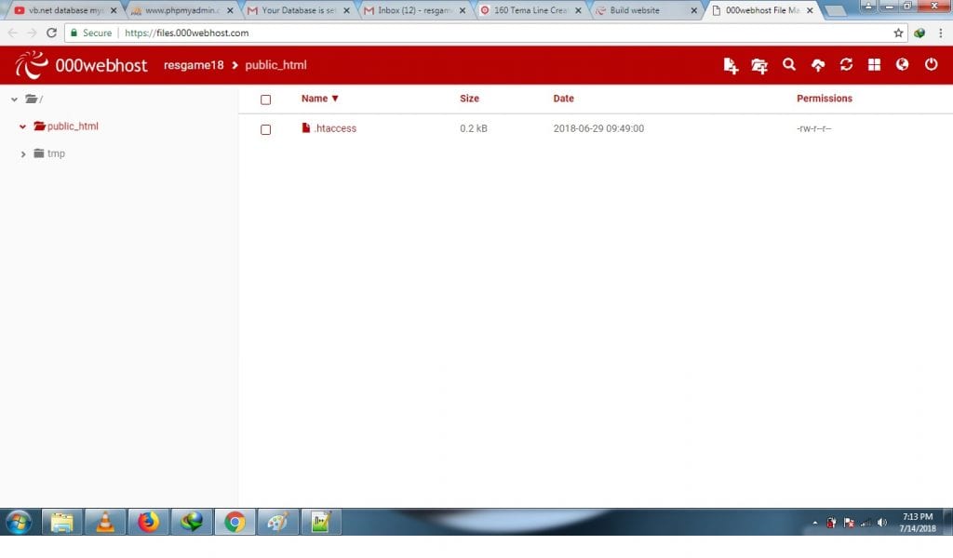The width and height of the screenshot is (953, 558).
Task: Switch to www.phpmyadmin tab
Action: (x=182, y=10)
